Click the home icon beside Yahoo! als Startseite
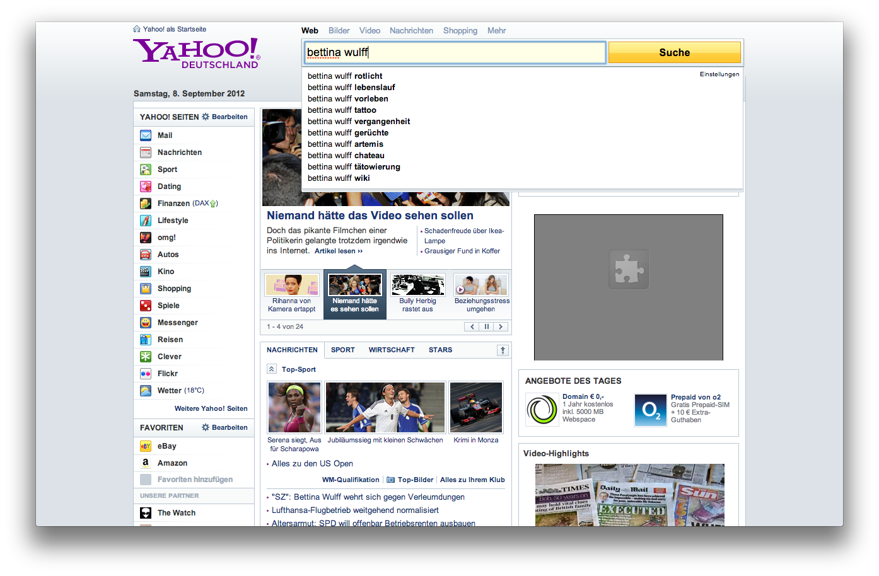Screen dimensions: 879x576 coord(137,29)
